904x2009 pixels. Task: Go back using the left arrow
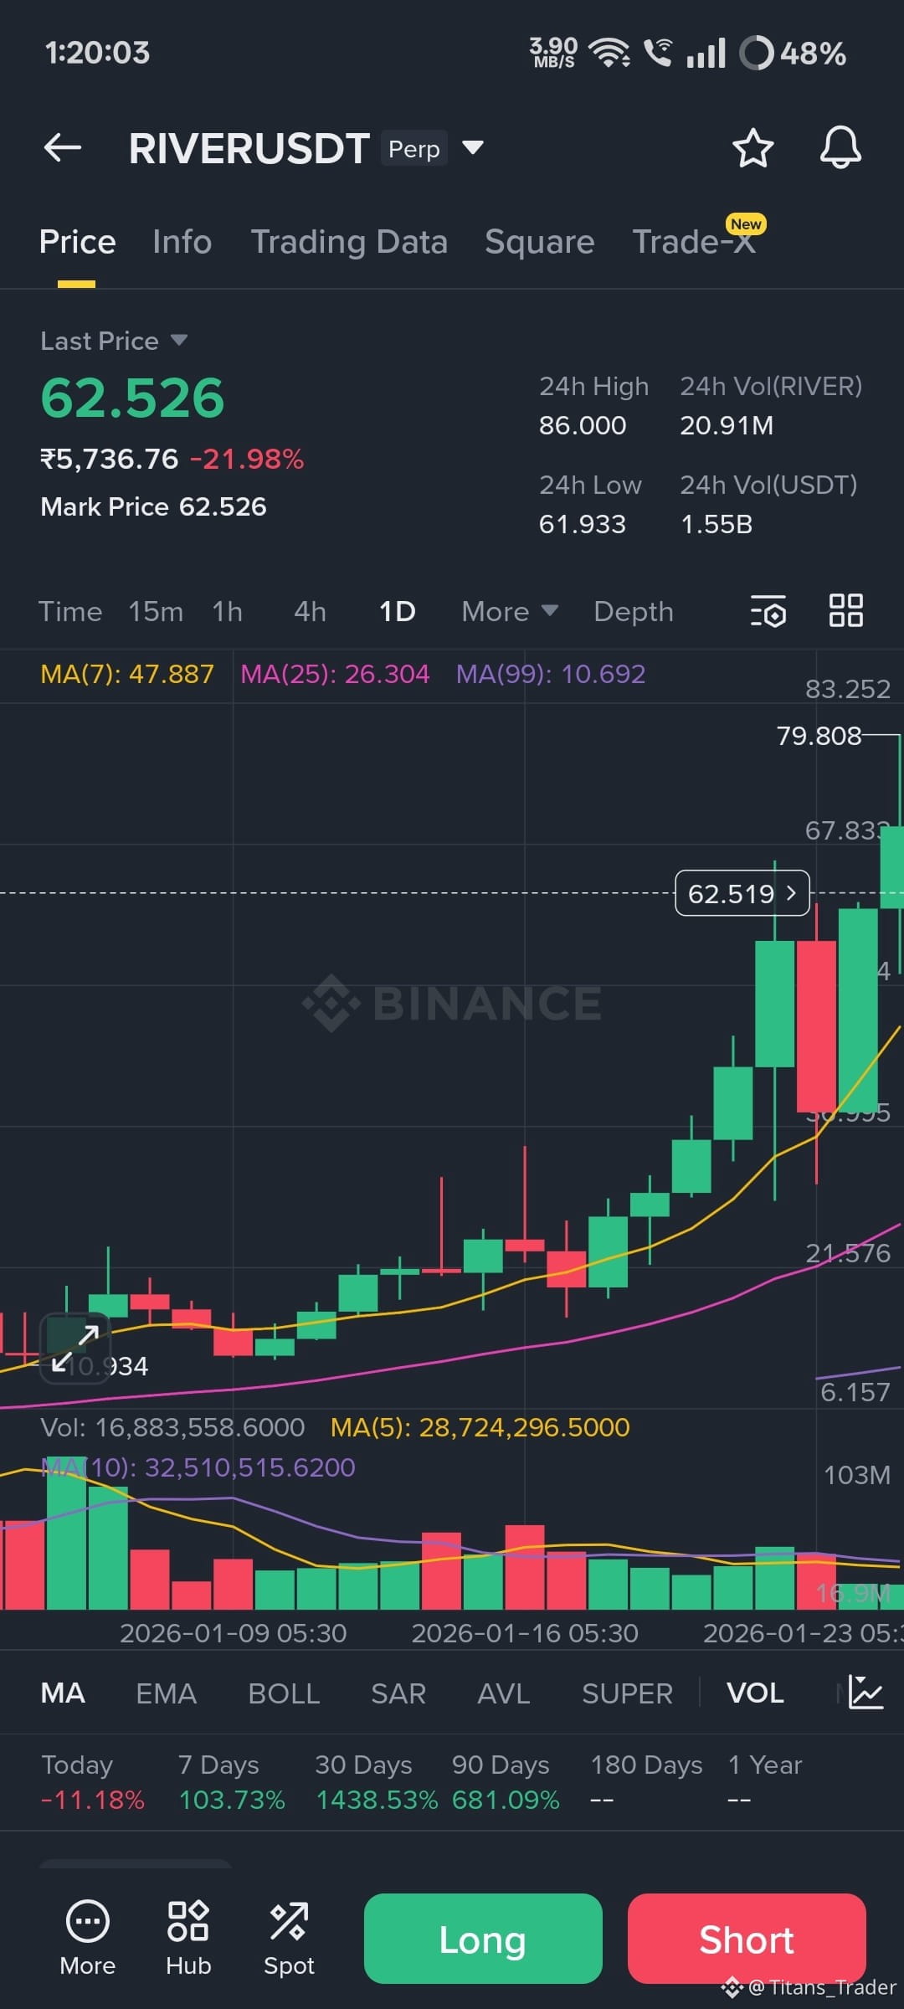(63, 148)
